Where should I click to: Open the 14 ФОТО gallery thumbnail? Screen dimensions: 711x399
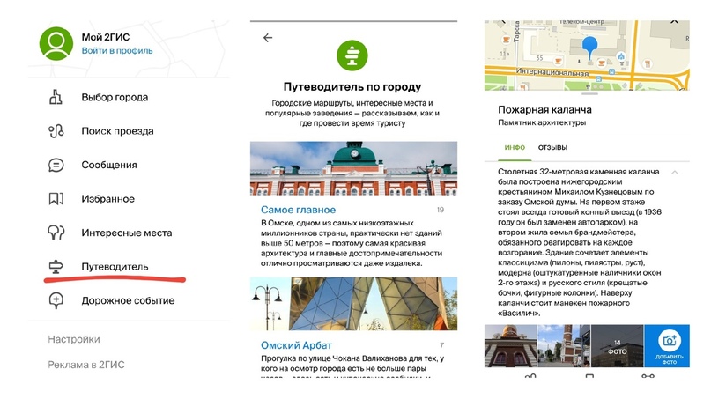(617, 345)
